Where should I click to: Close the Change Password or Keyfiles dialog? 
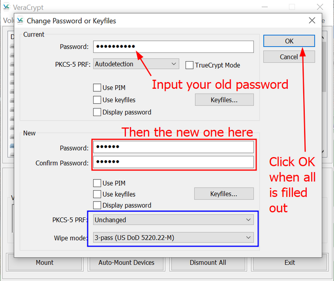(312, 21)
